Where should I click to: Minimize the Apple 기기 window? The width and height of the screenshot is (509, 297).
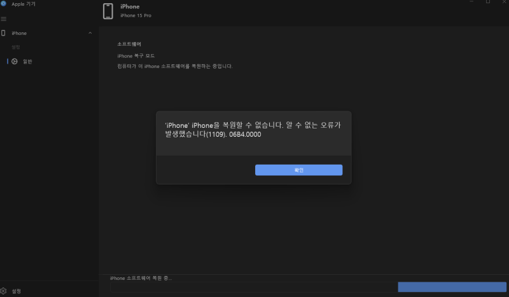click(471, 2)
